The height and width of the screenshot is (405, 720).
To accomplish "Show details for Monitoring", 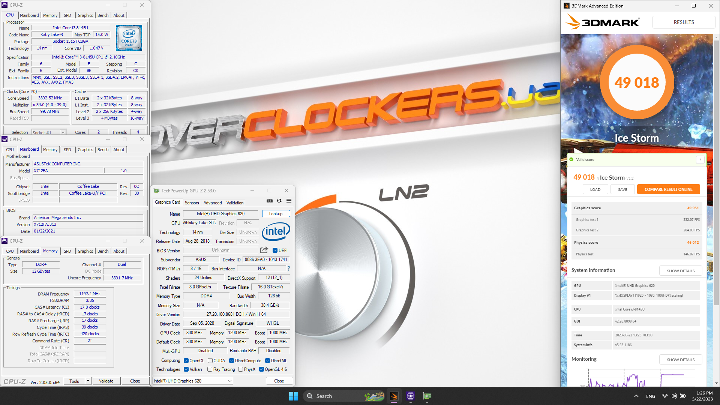I will click(681, 360).
